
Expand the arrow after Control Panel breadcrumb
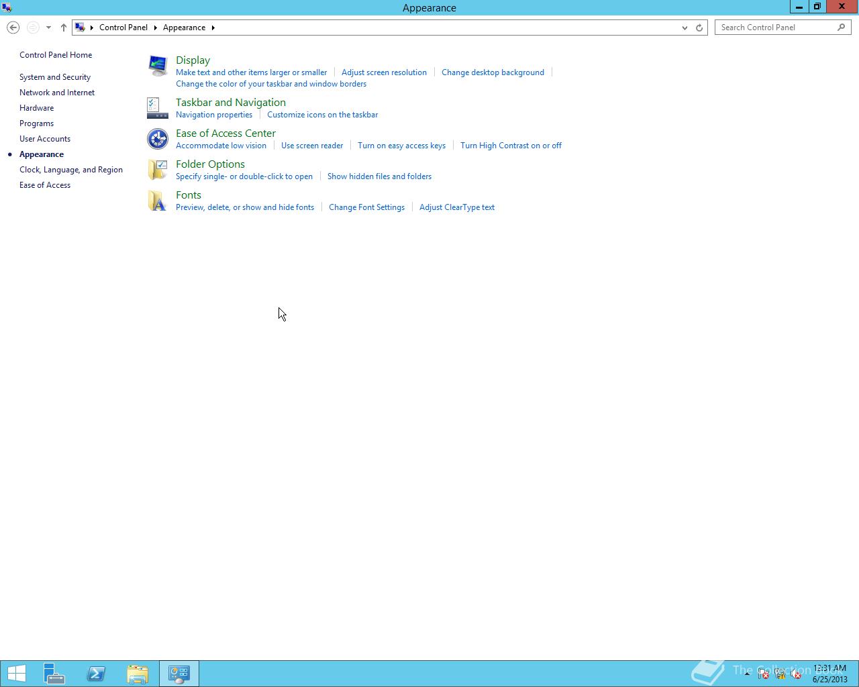tap(155, 28)
